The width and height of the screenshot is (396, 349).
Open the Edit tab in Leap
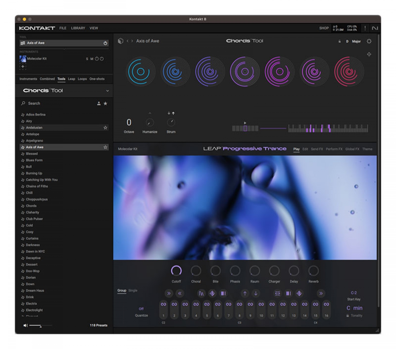coord(305,149)
